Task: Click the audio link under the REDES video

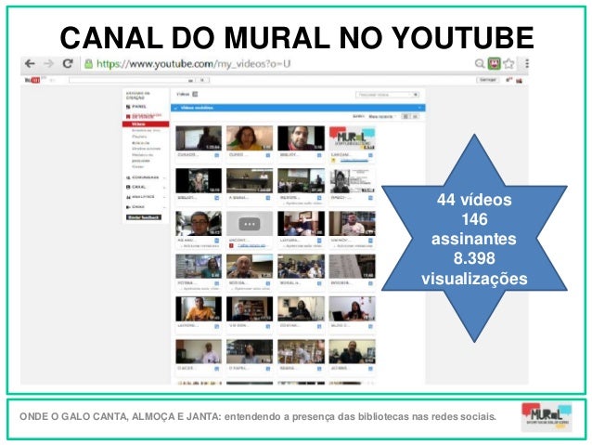Action: click(302, 203)
